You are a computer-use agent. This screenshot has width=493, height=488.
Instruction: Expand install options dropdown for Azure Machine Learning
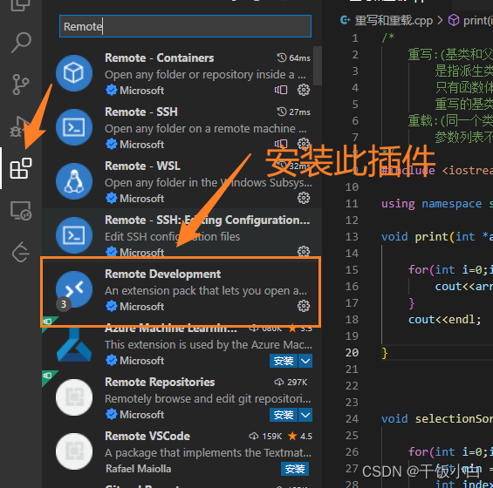pyautogui.click(x=305, y=361)
